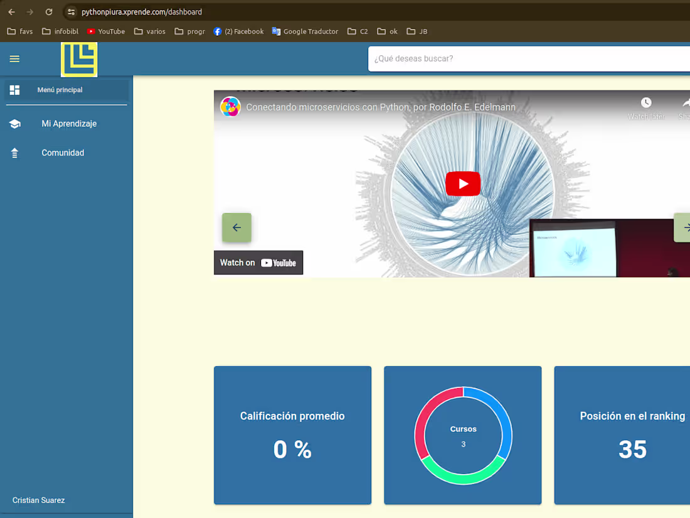Switch to the Comunidad section
The height and width of the screenshot is (518, 690).
pyautogui.click(x=63, y=153)
